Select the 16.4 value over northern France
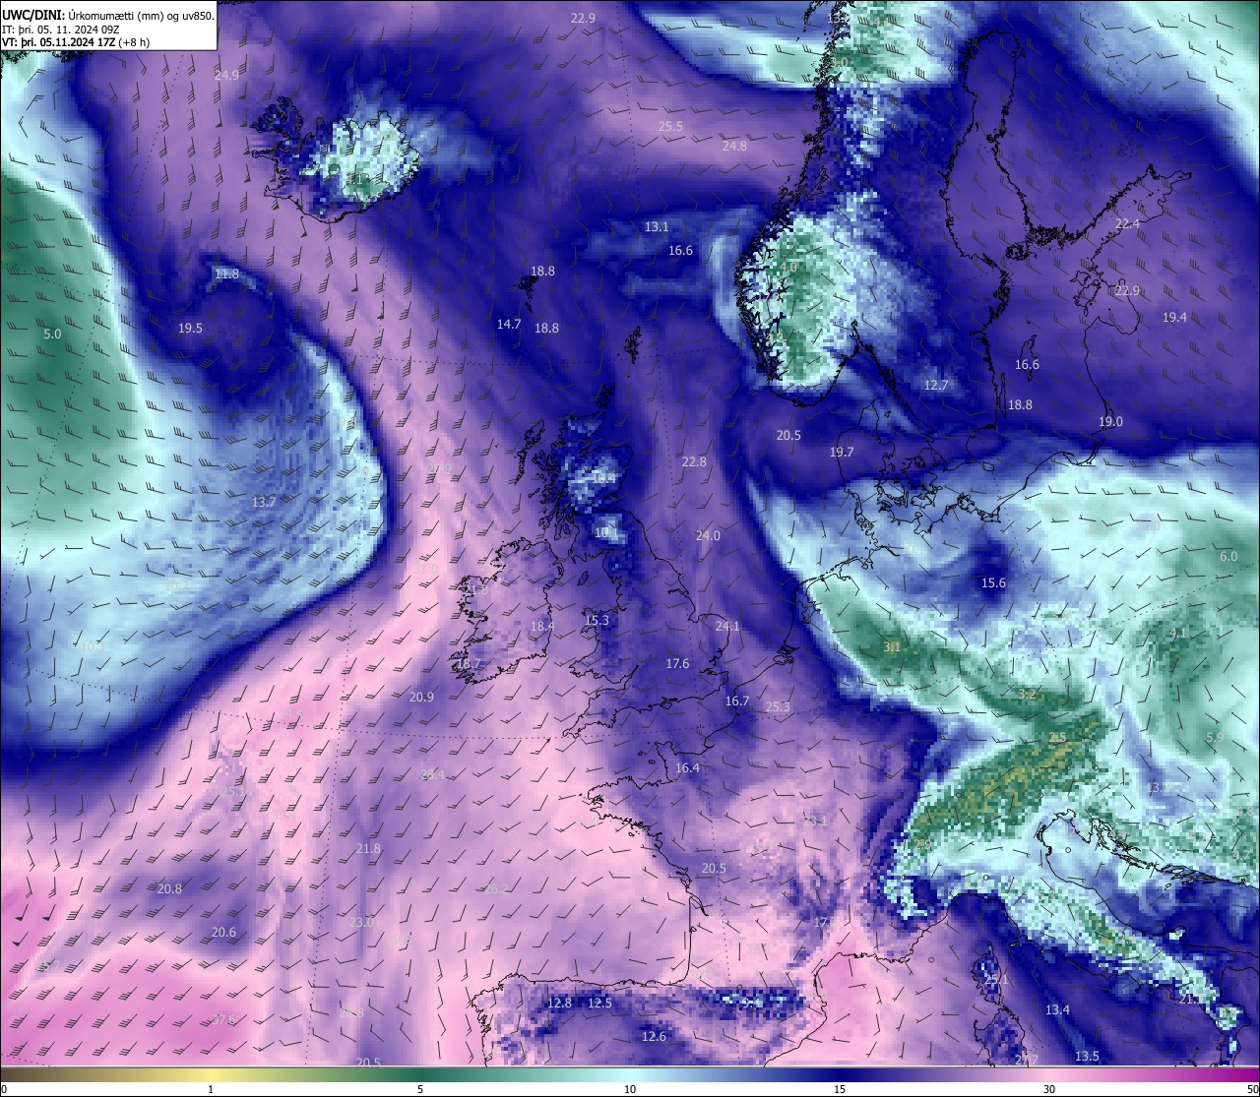Screen dimensions: 1260x1097 point(687,767)
